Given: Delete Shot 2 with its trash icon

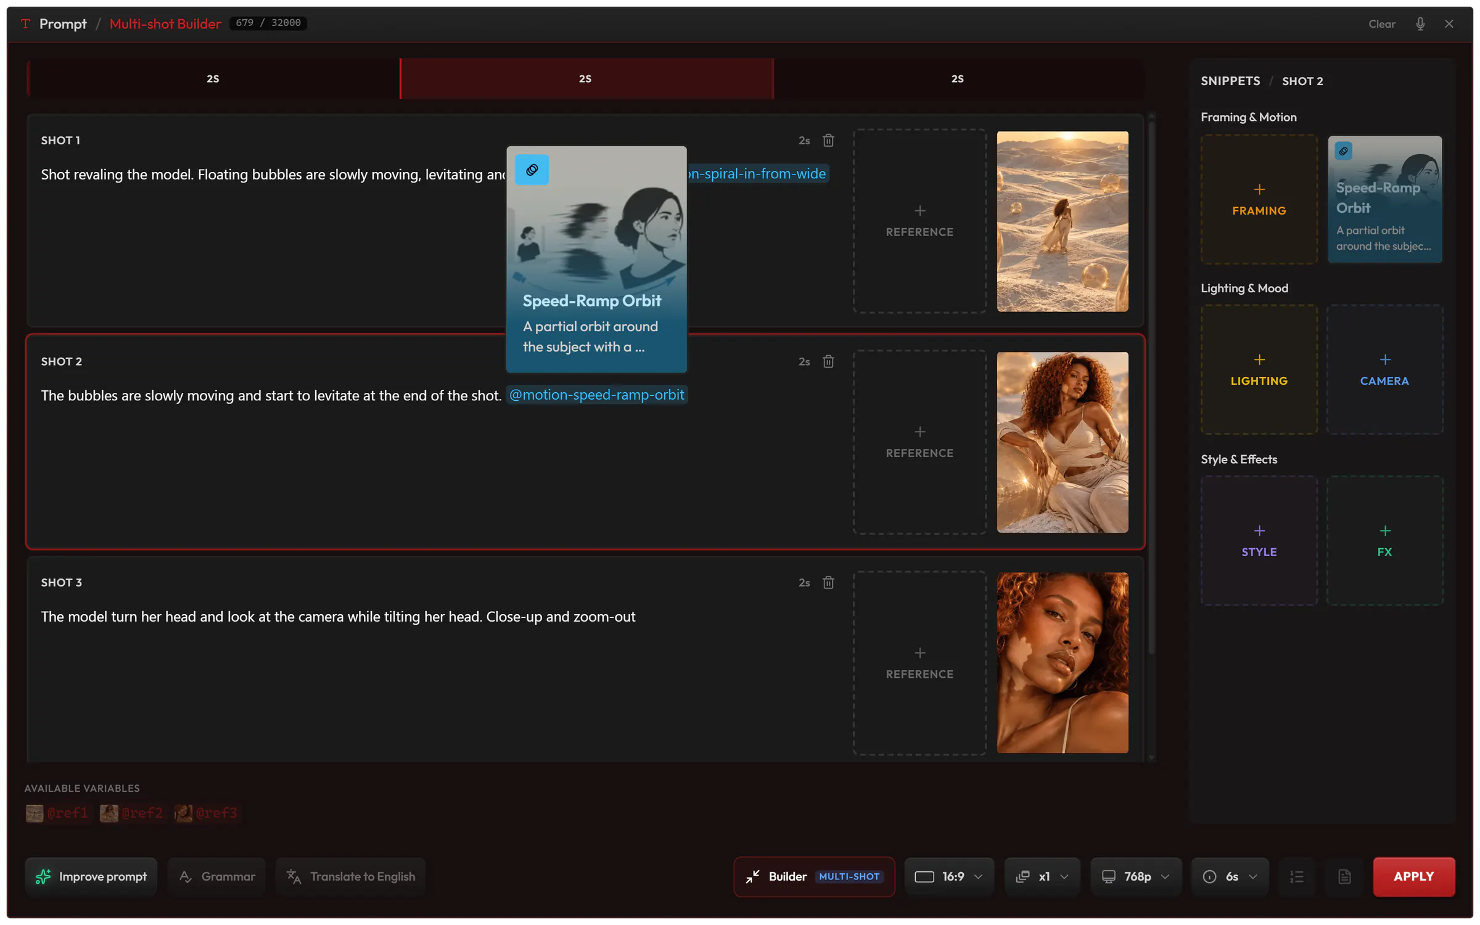Looking at the screenshot, I should (x=828, y=361).
